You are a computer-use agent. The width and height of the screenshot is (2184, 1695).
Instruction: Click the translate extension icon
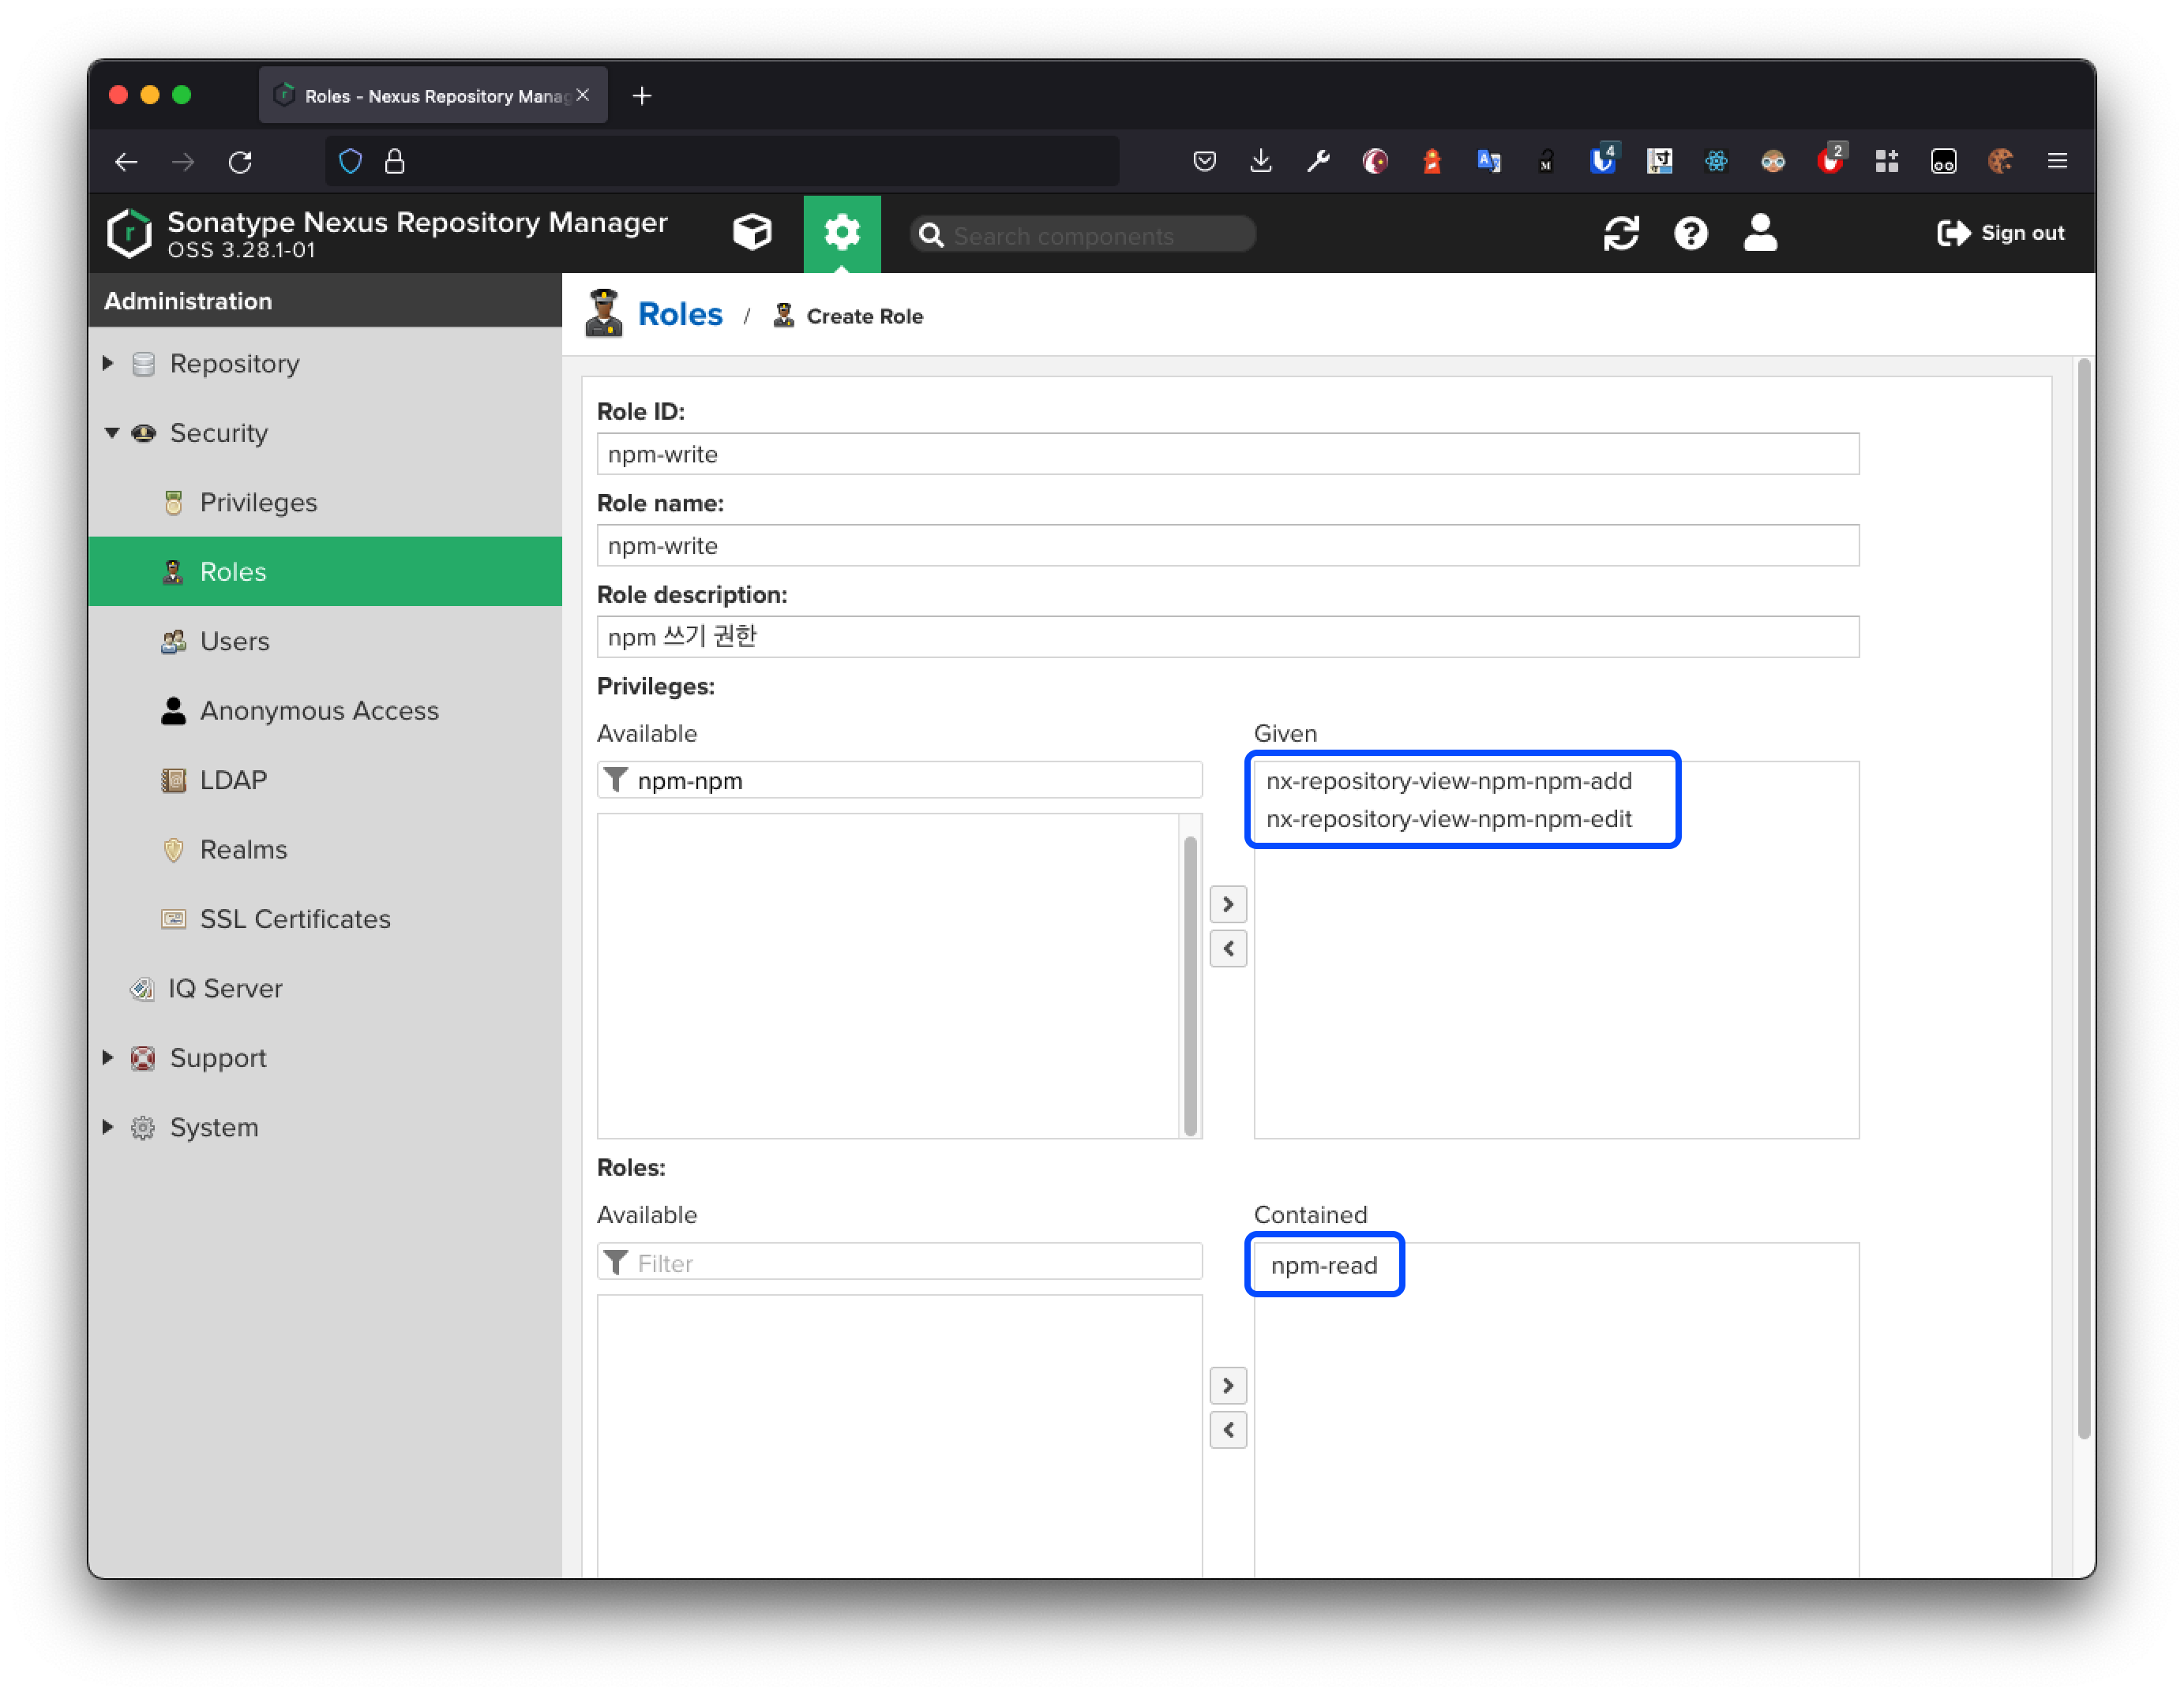[x=1488, y=161]
